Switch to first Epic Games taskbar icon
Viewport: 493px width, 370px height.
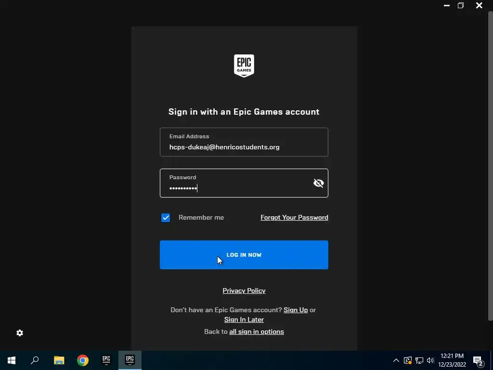pos(106,360)
